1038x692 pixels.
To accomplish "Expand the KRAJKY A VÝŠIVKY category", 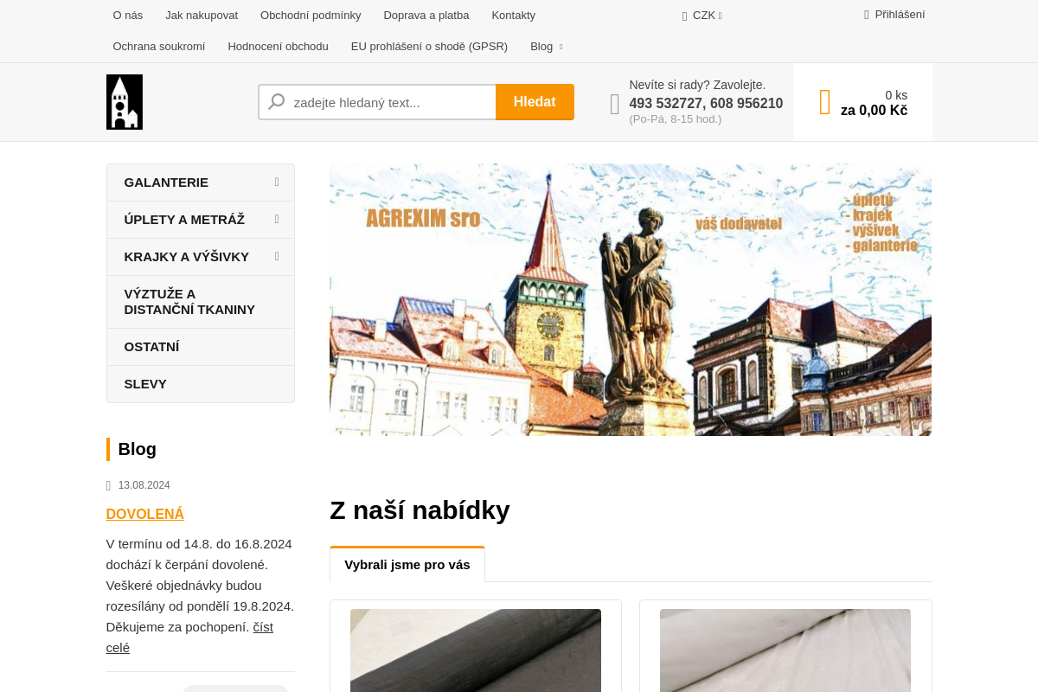I will [277, 256].
